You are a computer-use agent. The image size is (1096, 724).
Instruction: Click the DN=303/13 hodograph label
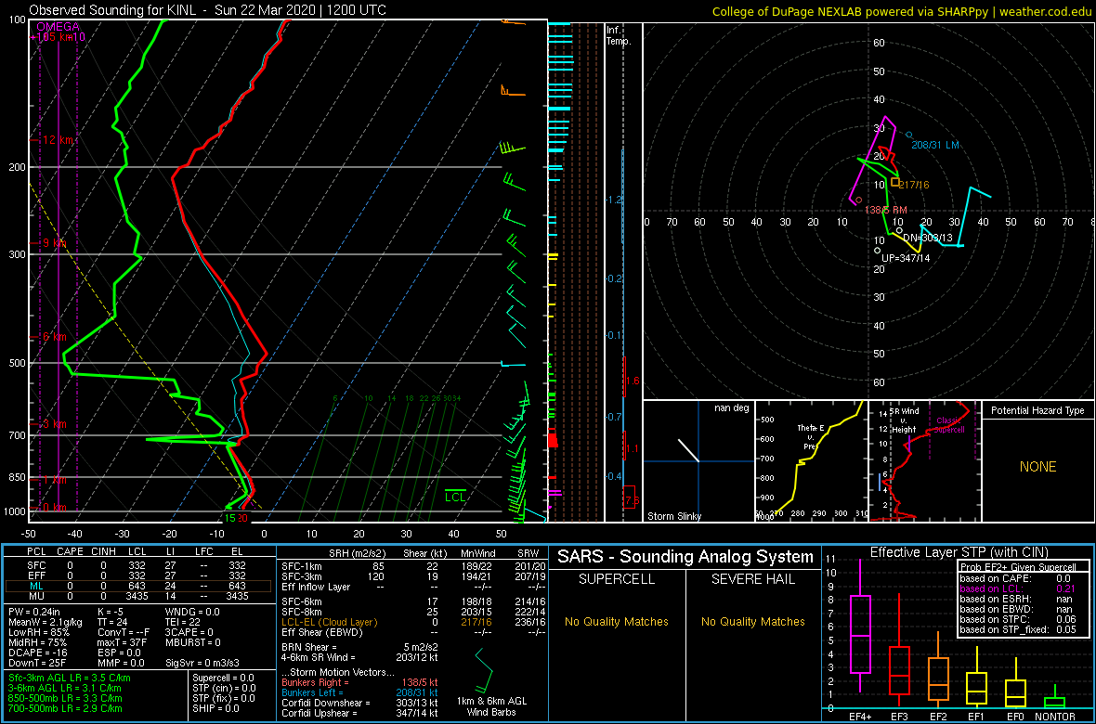(928, 238)
